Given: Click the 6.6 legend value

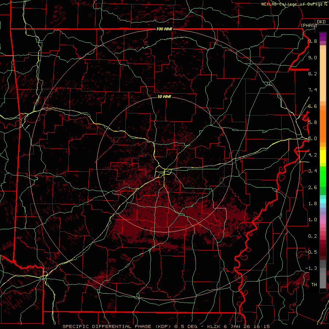Looking at the screenshot, I should pyautogui.click(x=313, y=106).
